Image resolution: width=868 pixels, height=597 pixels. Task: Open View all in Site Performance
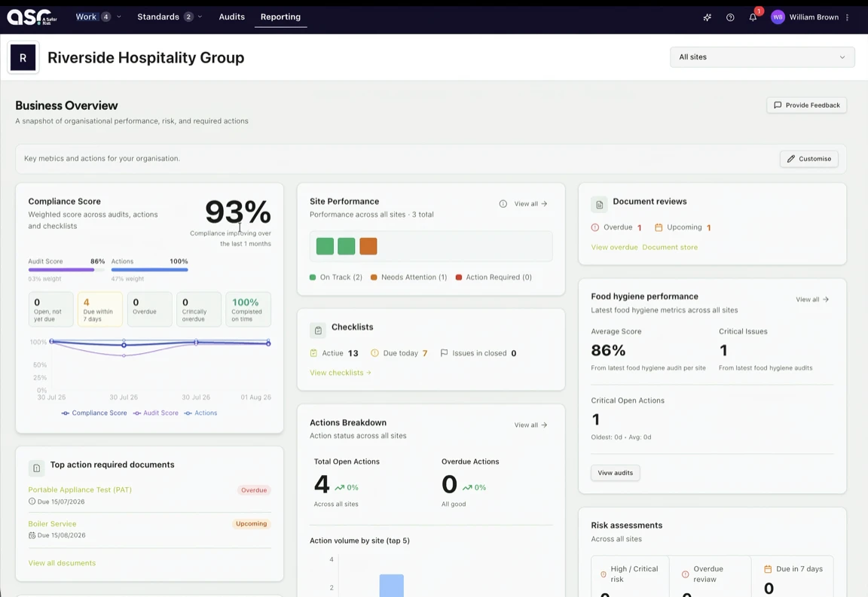530,203
